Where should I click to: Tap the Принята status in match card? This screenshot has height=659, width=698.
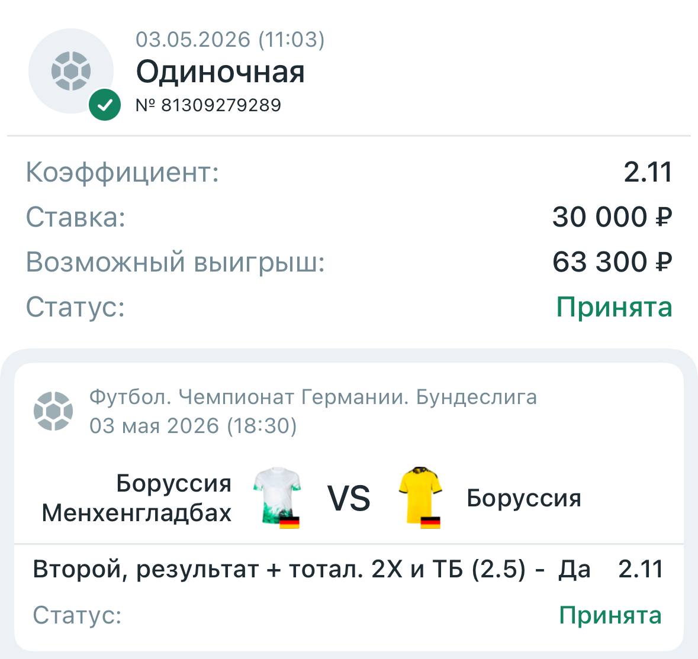(610, 615)
